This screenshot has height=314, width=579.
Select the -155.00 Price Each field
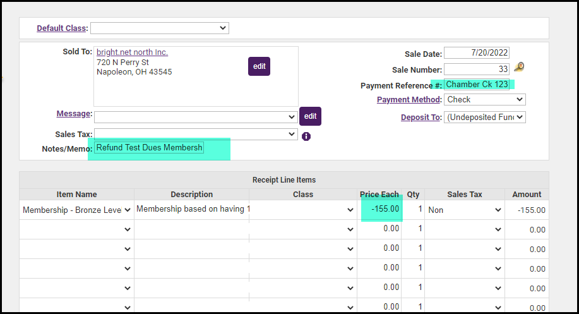[379, 210]
